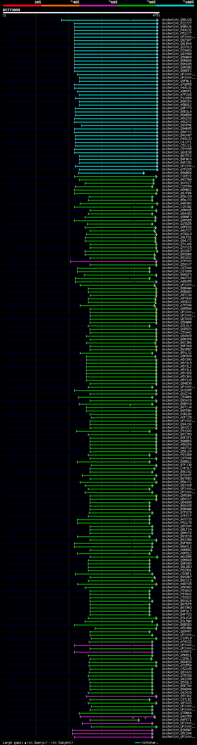Viewport: 197px width, 745px height.
Task: Open the UniRef100_A8HN02 hit
Action: [177, 190]
